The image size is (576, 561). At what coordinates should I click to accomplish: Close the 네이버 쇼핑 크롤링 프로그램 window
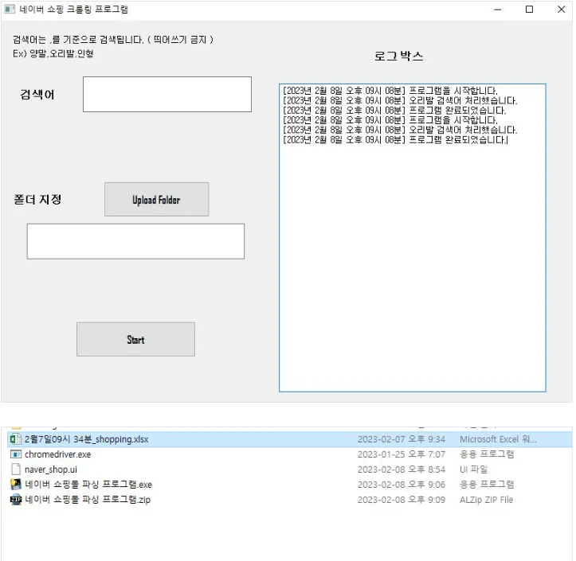point(561,10)
